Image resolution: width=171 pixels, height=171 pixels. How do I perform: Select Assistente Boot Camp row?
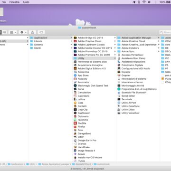[138, 58]
